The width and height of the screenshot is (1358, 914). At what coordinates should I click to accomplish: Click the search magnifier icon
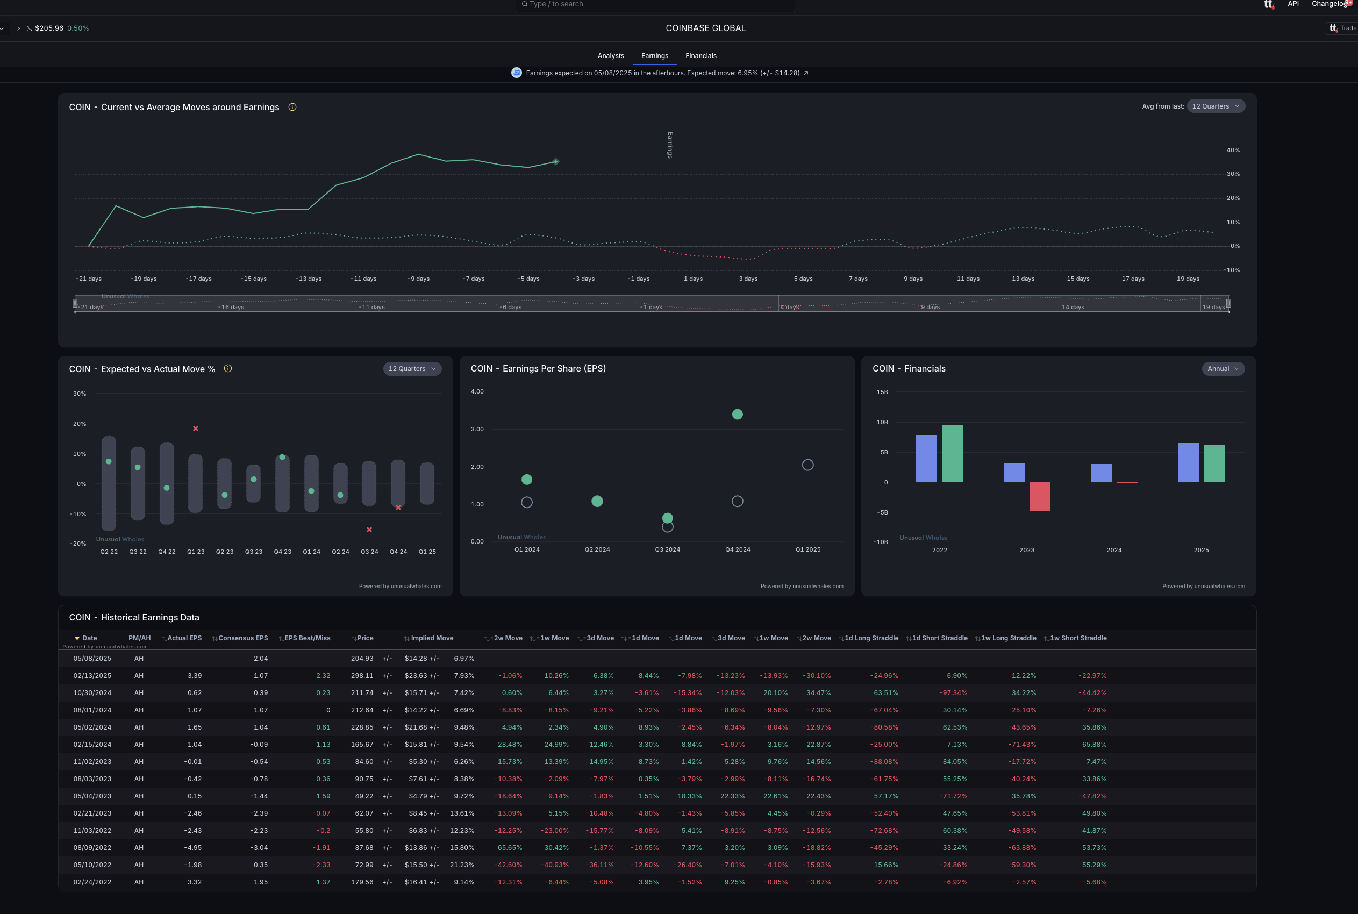click(525, 4)
